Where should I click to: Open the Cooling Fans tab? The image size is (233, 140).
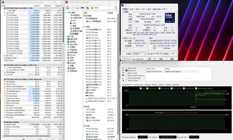click(x=138, y=85)
